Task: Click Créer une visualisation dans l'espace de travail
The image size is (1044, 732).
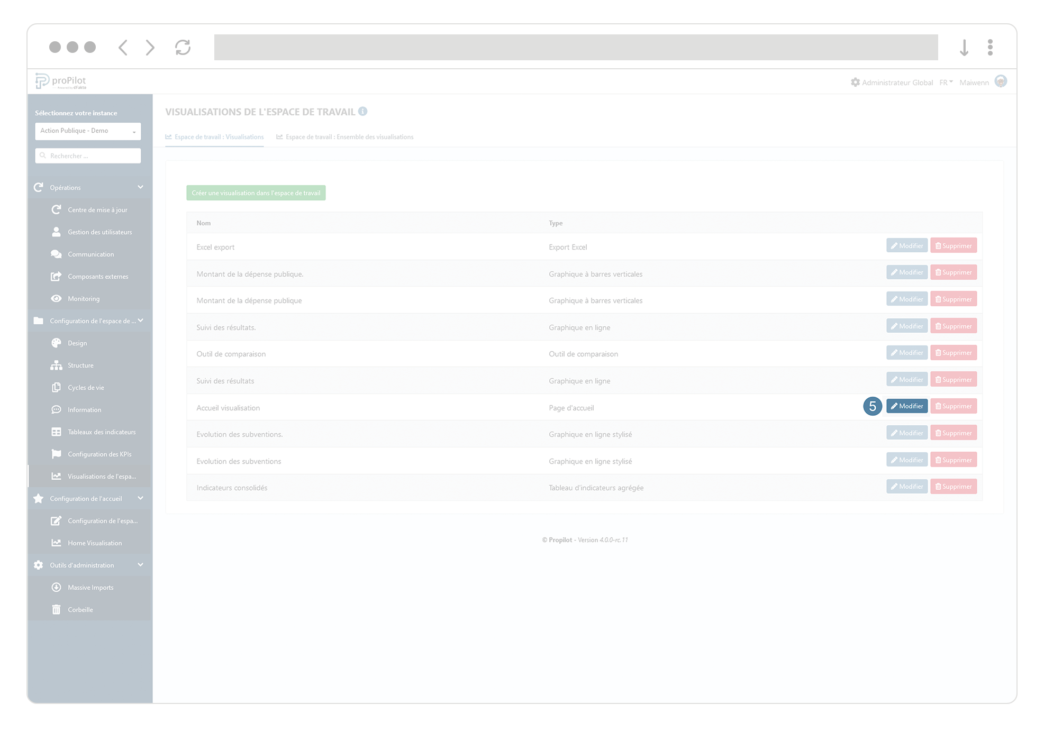Action: click(256, 193)
